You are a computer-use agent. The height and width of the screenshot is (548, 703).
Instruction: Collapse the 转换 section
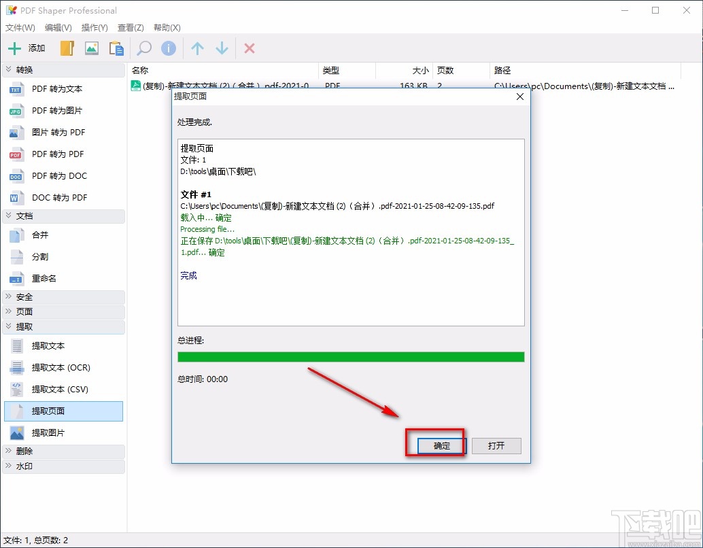pyautogui.click(x=63, y=70)
